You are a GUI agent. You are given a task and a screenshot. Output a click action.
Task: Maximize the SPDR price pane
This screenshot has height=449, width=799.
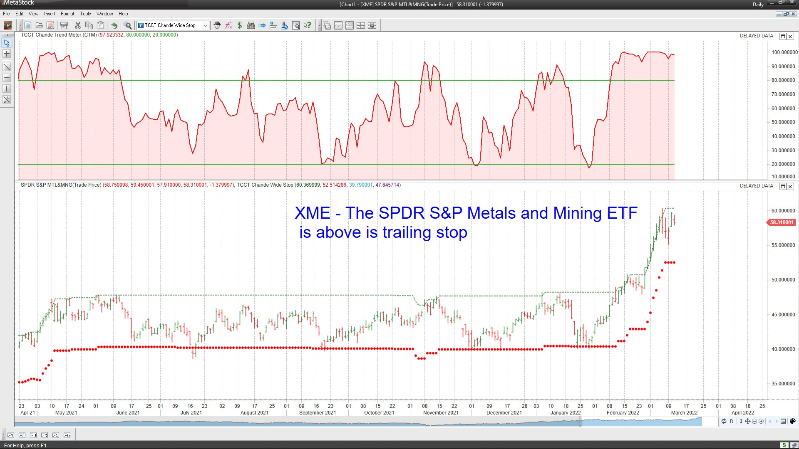pyautogui.click(x=783, y=186)
